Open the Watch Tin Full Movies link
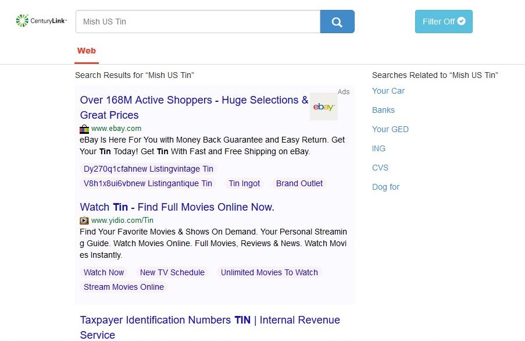The image size is (525, 341). coord(177,207)
